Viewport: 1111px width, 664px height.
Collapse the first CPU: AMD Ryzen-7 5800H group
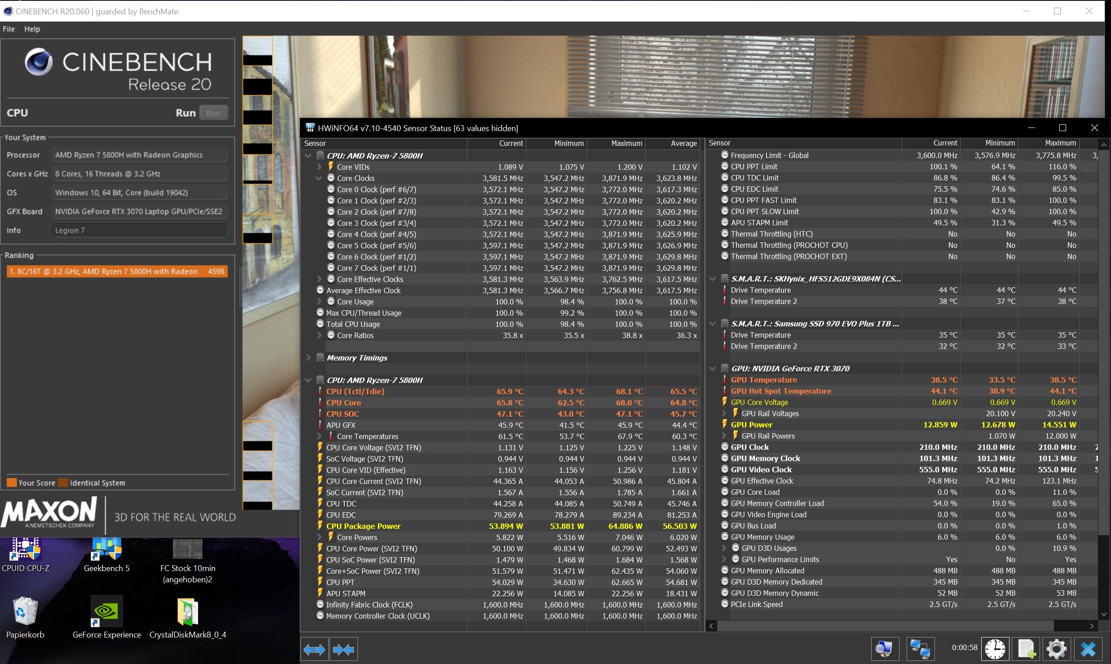click(308, 156)
